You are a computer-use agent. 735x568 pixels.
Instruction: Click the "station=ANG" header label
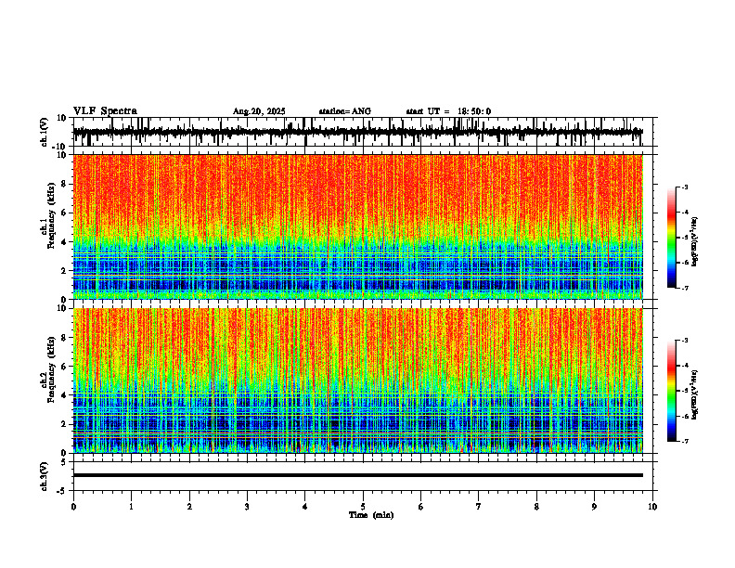point(345,111)
